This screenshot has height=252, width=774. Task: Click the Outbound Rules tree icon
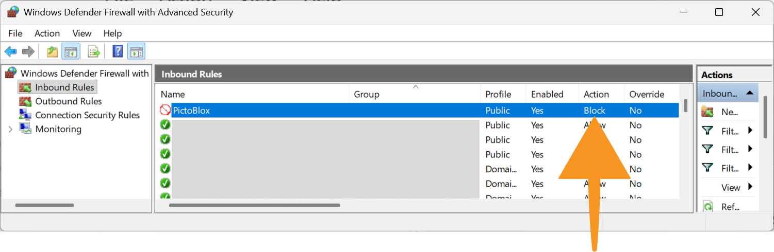(x=25, y=101)
